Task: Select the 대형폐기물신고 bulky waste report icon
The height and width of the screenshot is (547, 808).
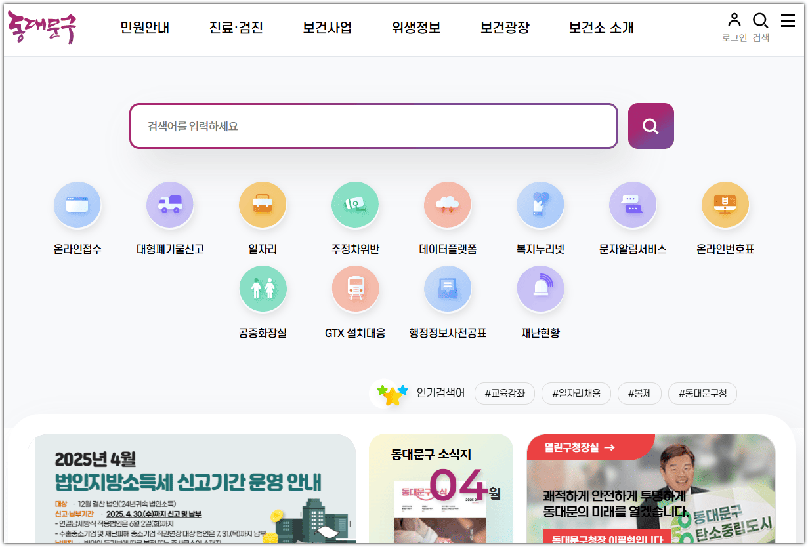Action: (170, 205)
